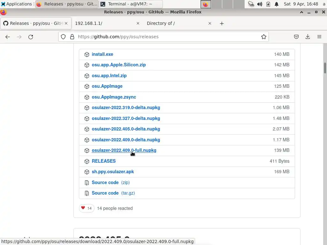Download osulazer-2022.409.0-full.nupkg
This screenshot has height=245, width=327.
pos(124,151)
